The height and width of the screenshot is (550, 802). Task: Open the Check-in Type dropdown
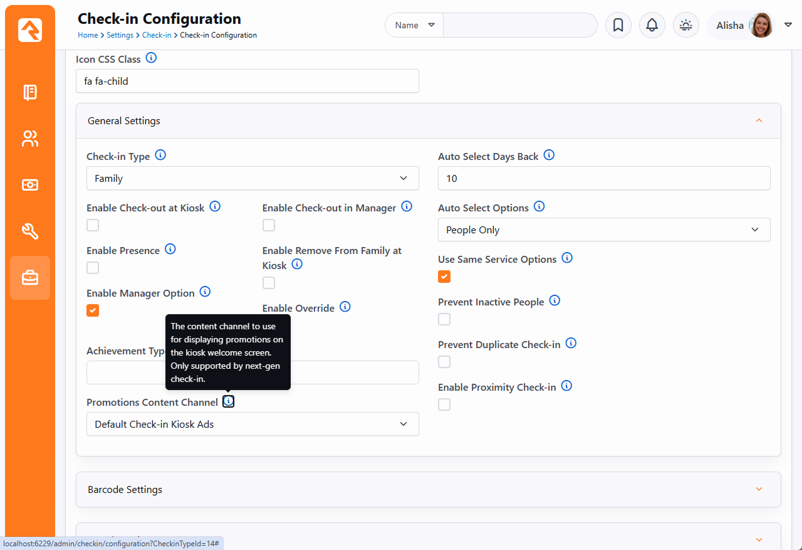tap(253, 178)
